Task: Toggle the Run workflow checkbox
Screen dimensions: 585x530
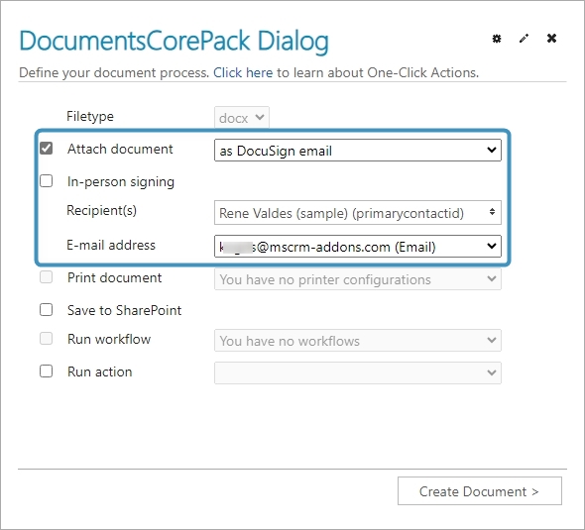Action: click(x=47, y=339)
